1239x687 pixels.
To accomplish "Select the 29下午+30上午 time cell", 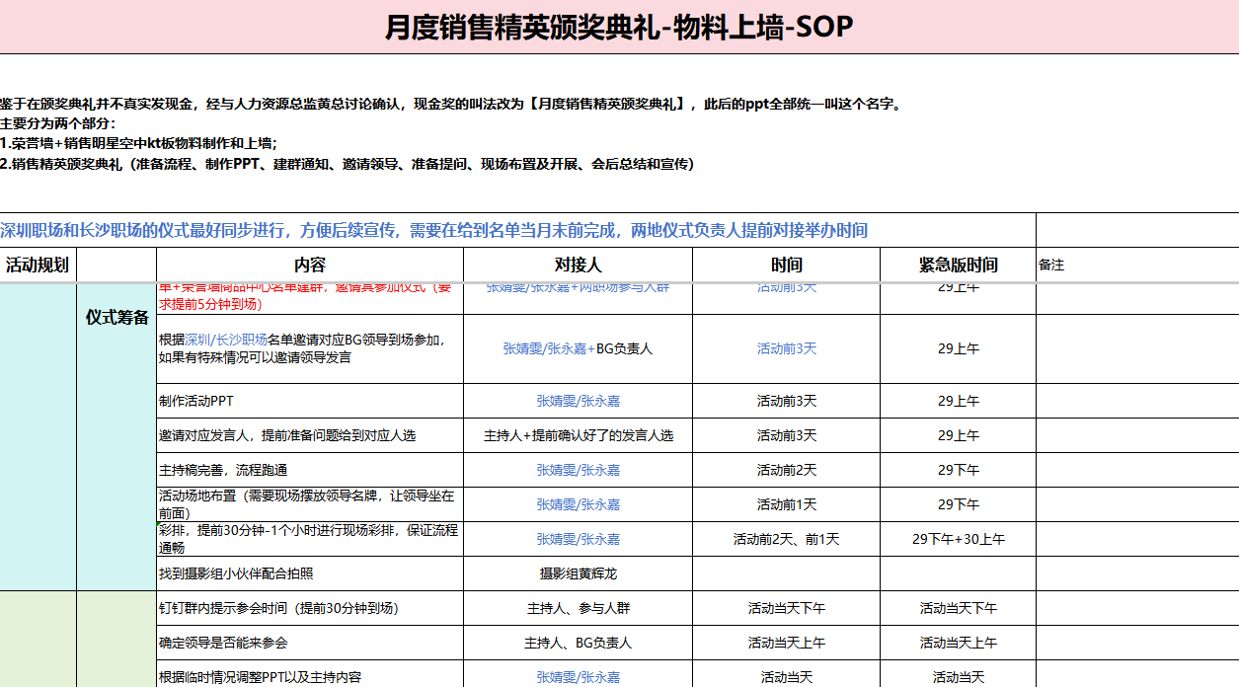I will (x=958, y=539).
